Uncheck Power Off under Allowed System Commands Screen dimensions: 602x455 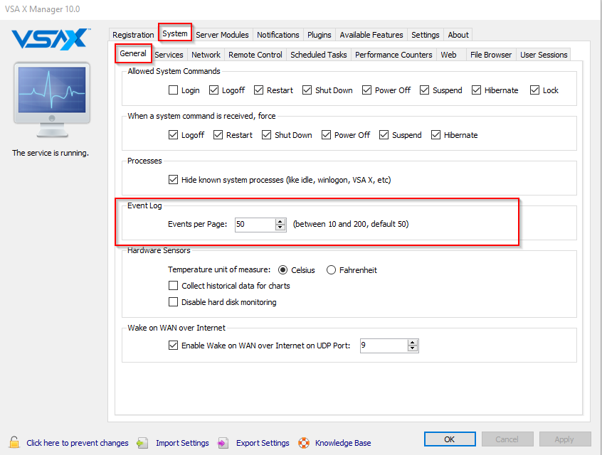click(366, 90)
